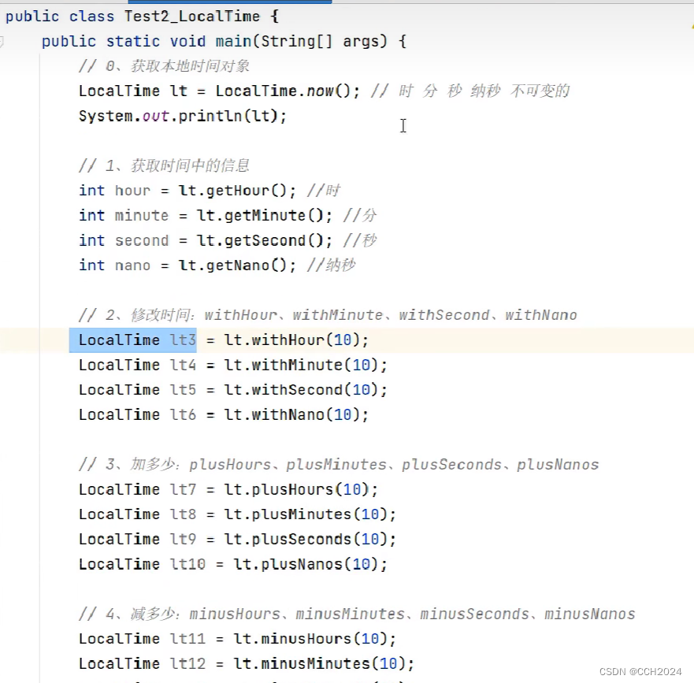Select the highlighted lt3 variable
Viewport: 694px width, 683px height.
tap(182, 340)
